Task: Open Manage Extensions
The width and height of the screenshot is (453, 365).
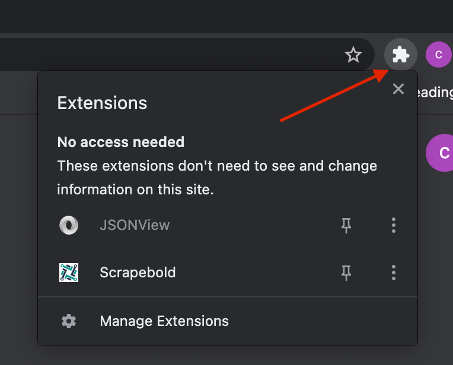Action: (228, 321)
